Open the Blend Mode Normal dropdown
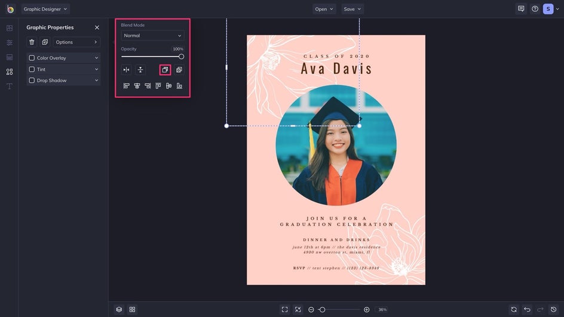Screen dimensions: 564x317 click(152, 36)
